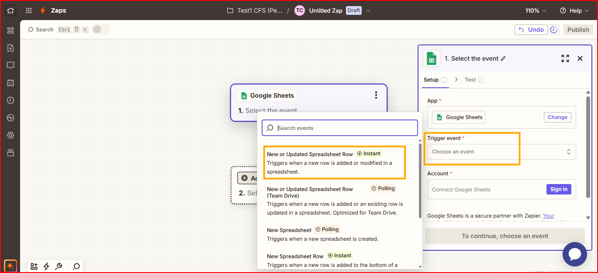
Task: Click the chevron between Setup and Test
Action: point(456,80)
